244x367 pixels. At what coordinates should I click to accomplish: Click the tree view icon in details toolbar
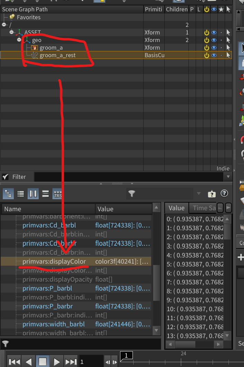[x=8, y=194]
